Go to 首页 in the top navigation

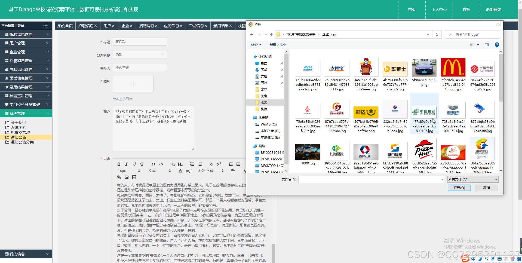coord(412,10)
